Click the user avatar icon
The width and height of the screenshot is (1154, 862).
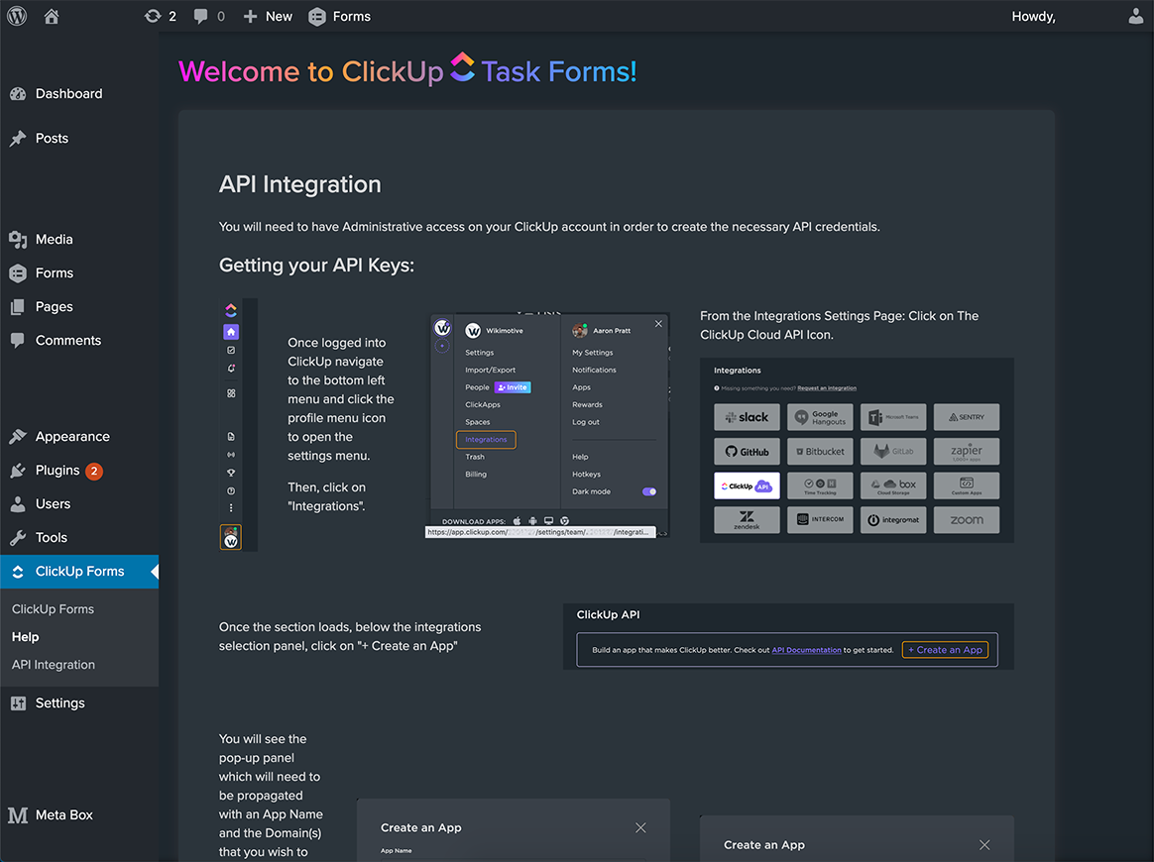point(1135,16)
